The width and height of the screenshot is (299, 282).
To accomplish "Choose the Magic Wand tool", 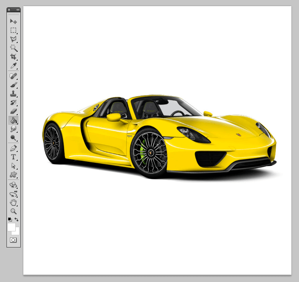I will click(13, 48).
